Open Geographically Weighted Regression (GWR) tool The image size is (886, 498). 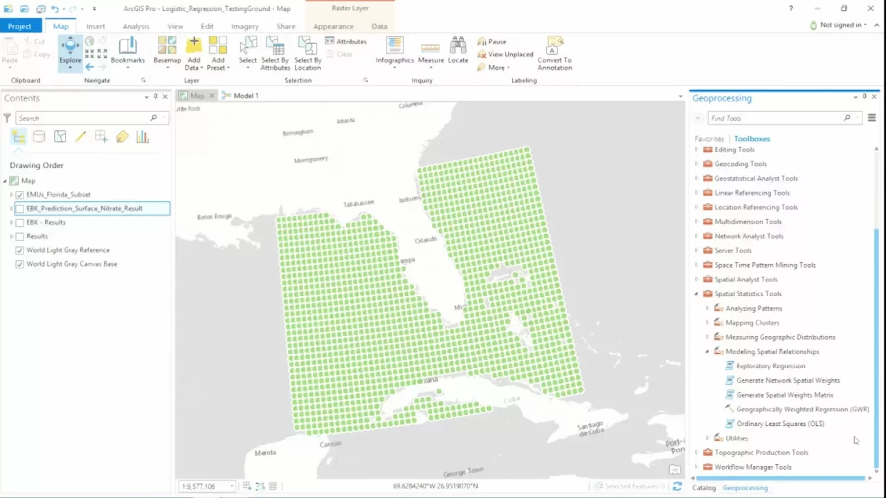pos(802,409)
